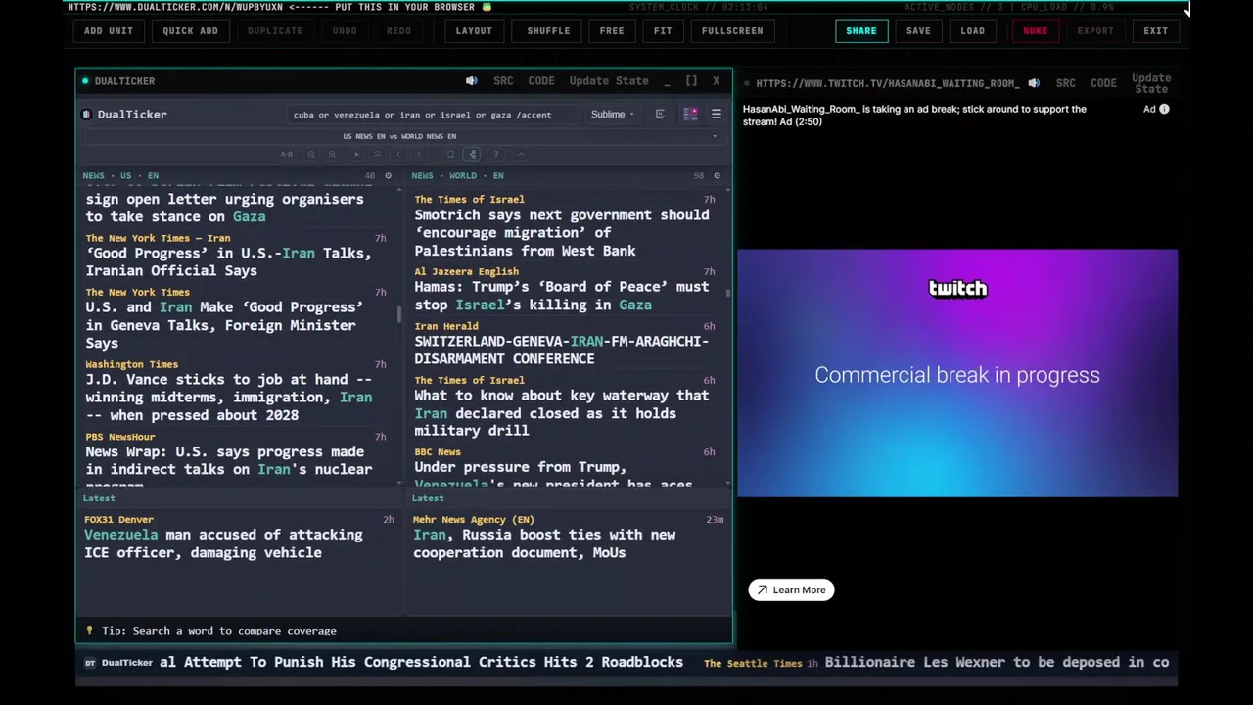Viewport: 1253px width, 705px height.
Task: Click the highlighted icon next to bookmark
Action: 473,154
